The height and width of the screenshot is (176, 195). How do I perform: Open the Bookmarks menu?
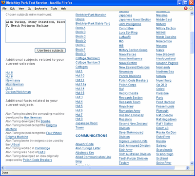point(41,9)
